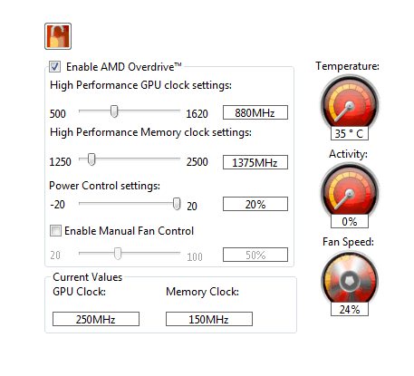The image size is (414, 376).
Task: Click the 150MHz current memory clock box
Action: 209,319
